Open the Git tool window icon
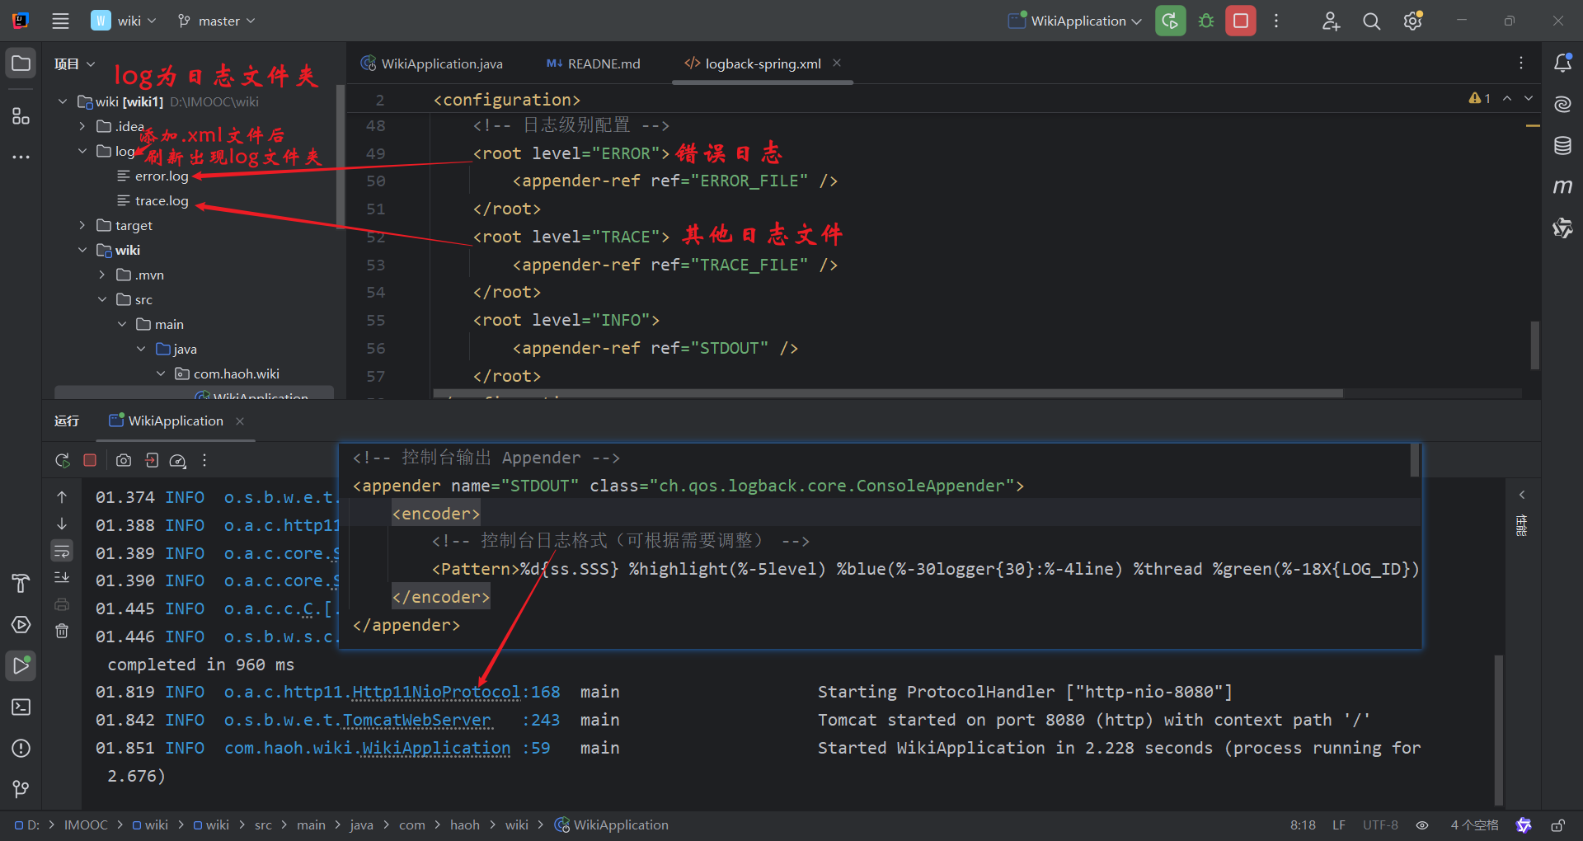 pos(21,789)
